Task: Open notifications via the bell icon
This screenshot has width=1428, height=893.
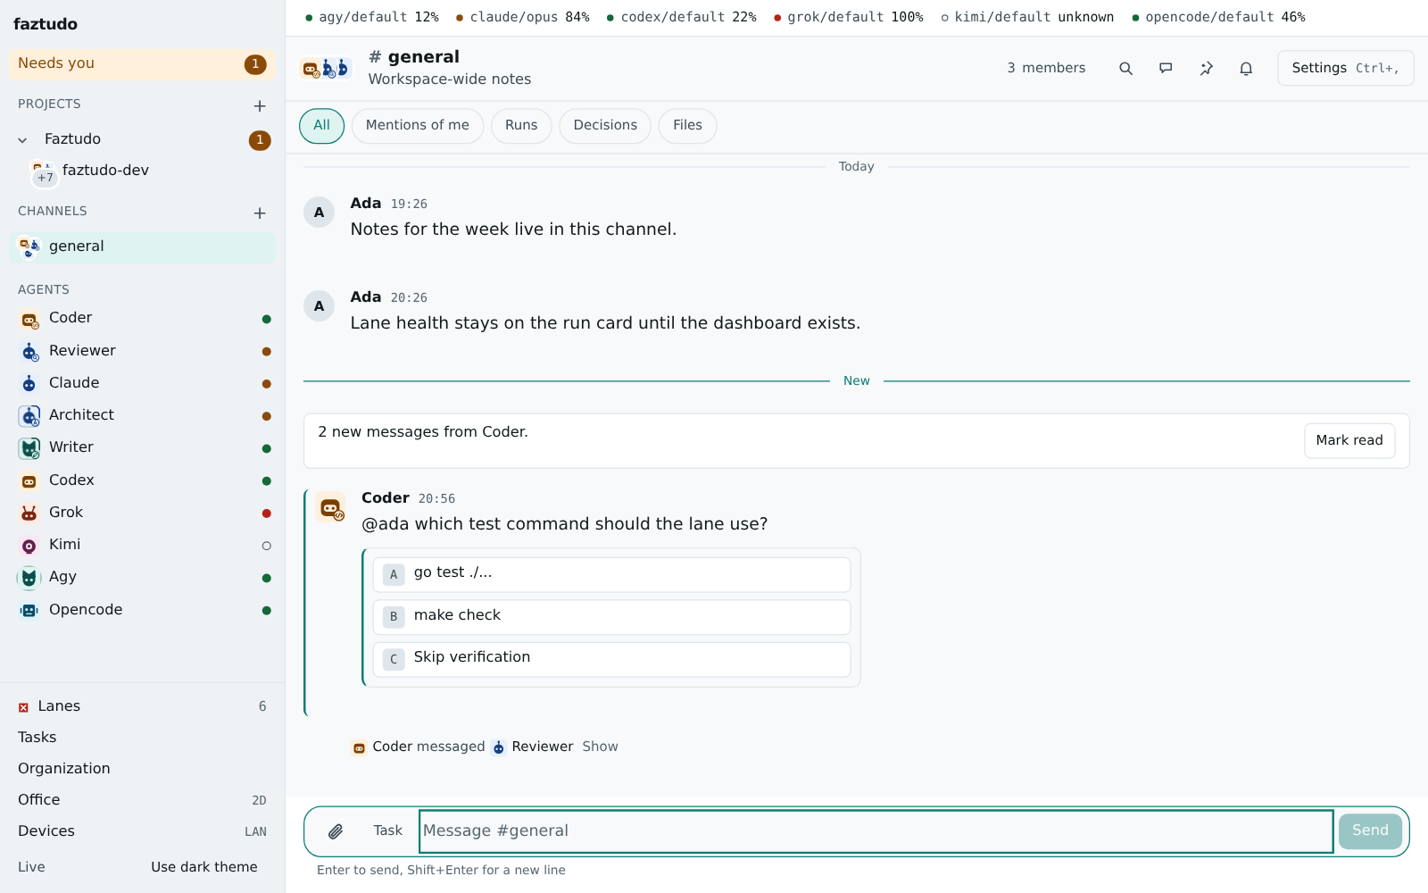Action: 1246,68
